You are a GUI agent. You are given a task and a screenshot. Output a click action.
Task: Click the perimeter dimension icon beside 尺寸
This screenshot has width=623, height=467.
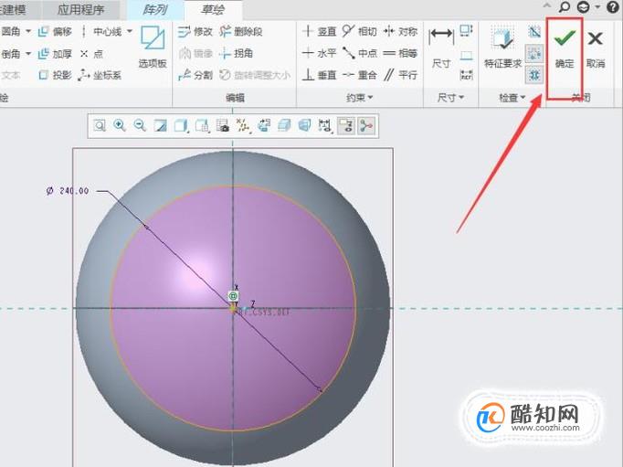(466, 31)
